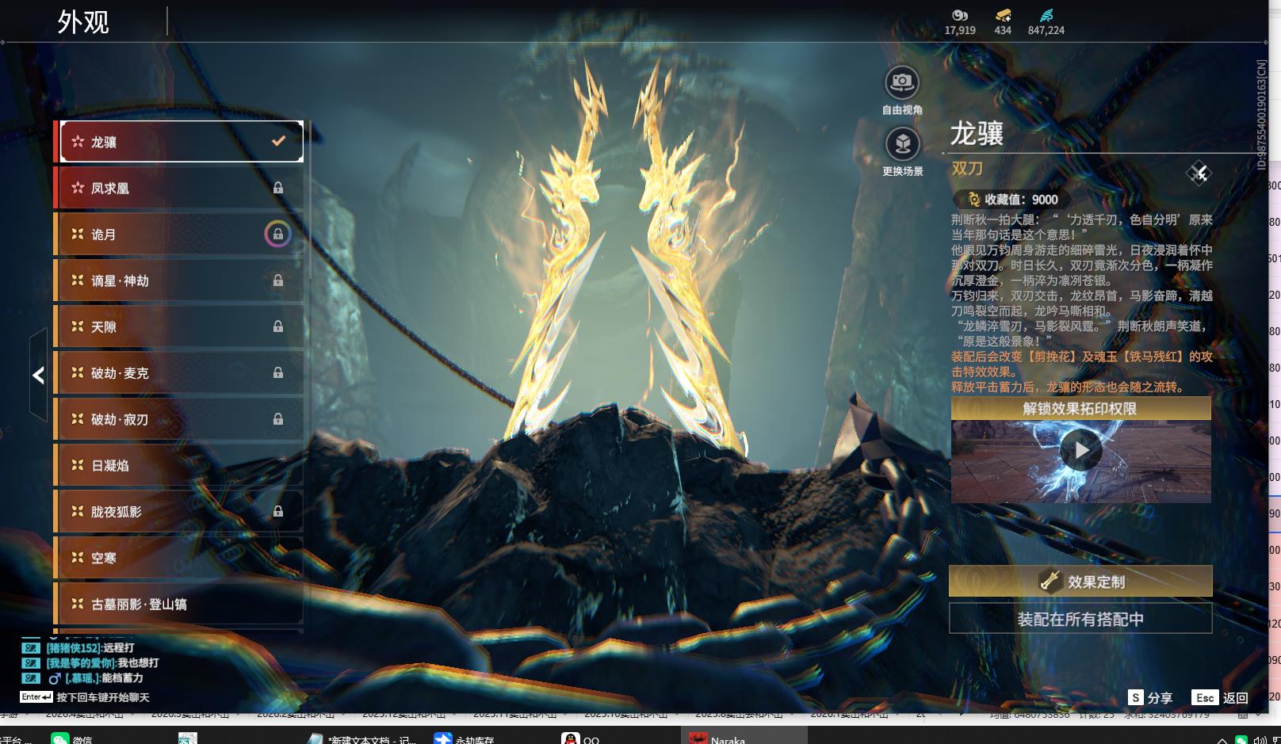Select the 空寒 skin entry
The height and width of the screenshot is (744, 1281).
(x=179, y=558)
